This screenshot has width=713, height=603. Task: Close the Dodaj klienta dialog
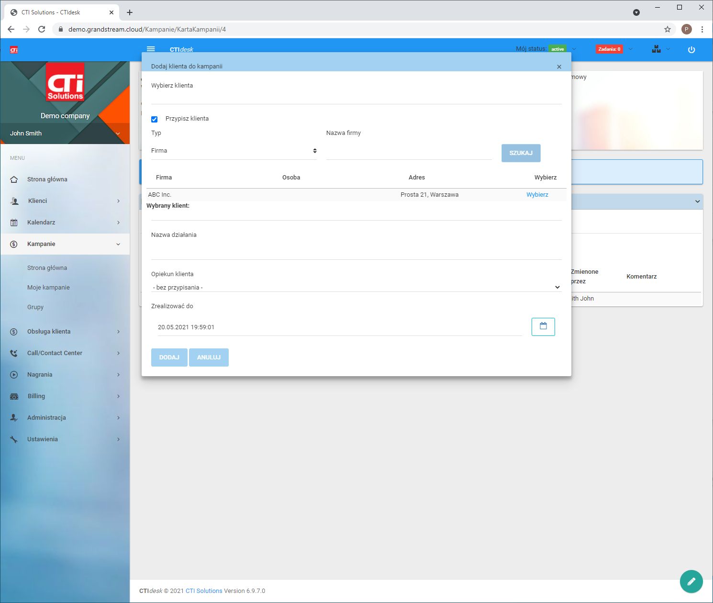tap(559, 67)
